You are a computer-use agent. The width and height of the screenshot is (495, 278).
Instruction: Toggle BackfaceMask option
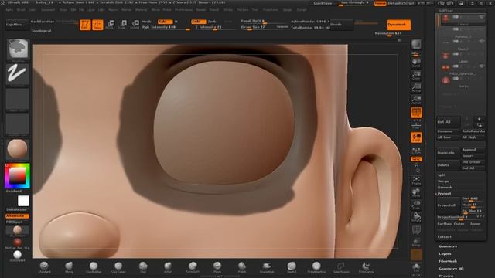43,22
